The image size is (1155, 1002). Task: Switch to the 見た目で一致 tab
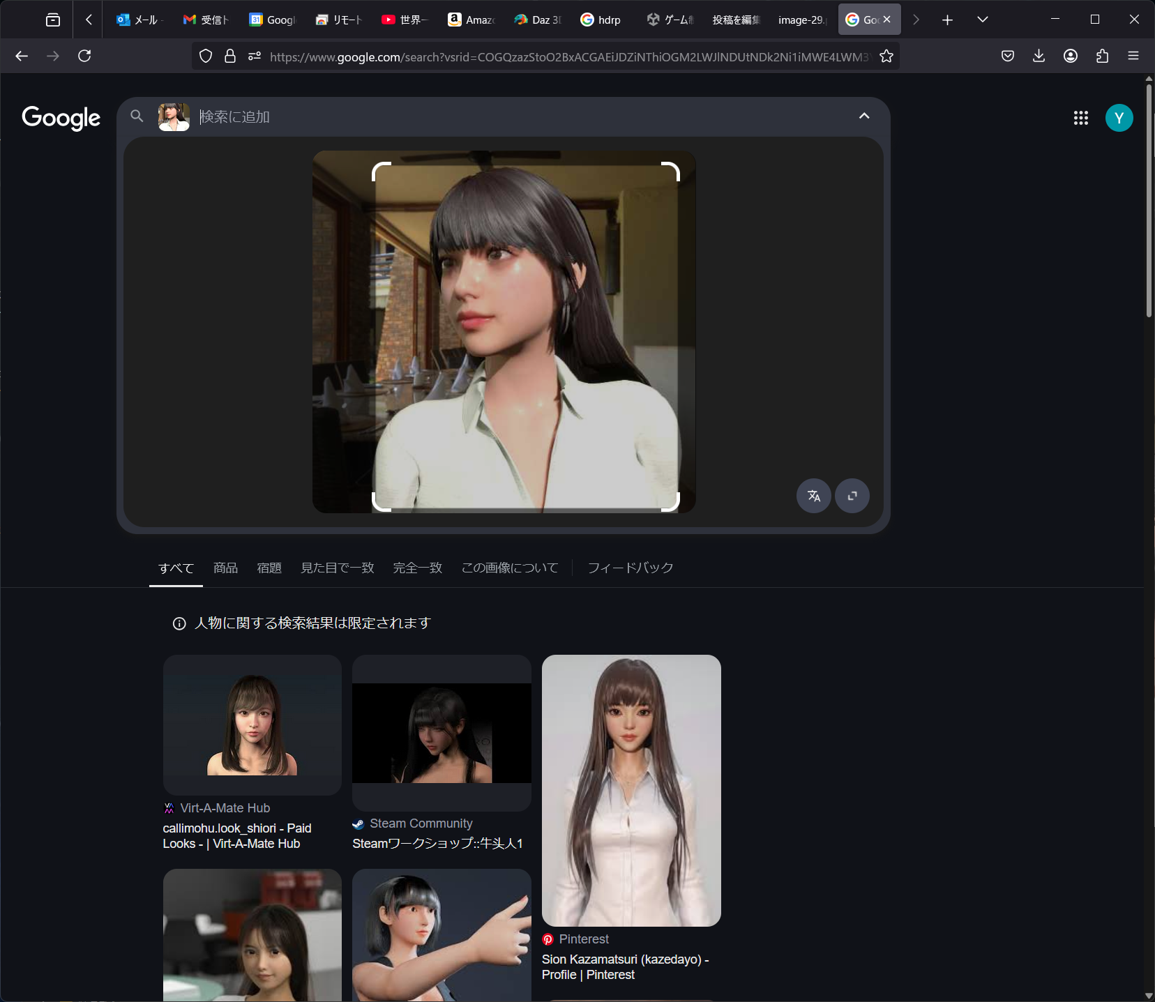coord(337,568)
